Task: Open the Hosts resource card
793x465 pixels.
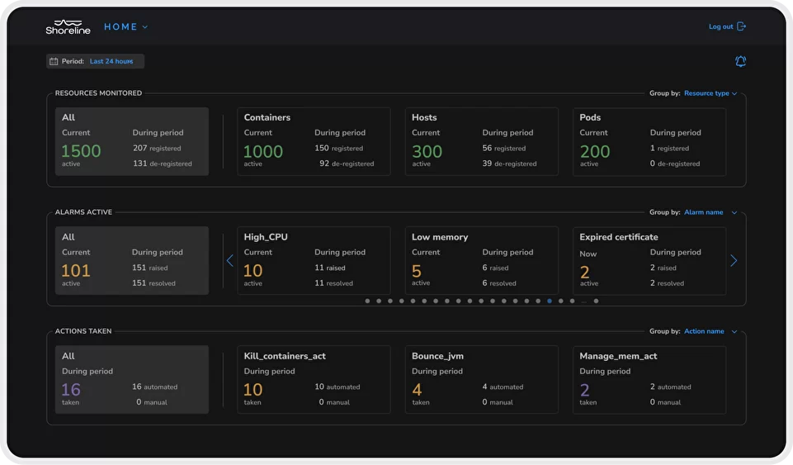Action: coord(481,141)
